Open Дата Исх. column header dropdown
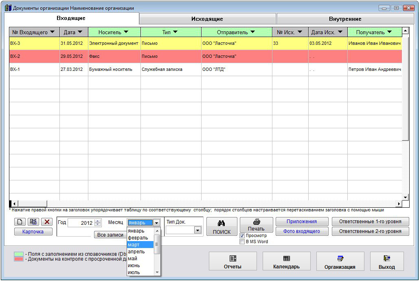The width and height of the screenshot is (419, 281). pyautogui.click(x=340, y=32)
